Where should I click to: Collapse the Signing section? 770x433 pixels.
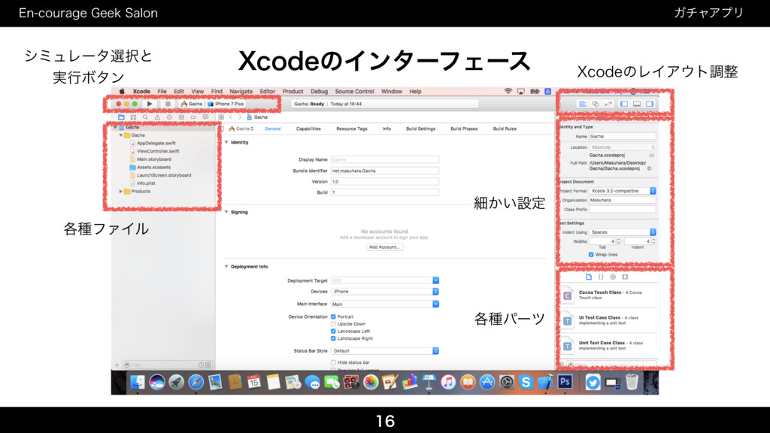226,212
